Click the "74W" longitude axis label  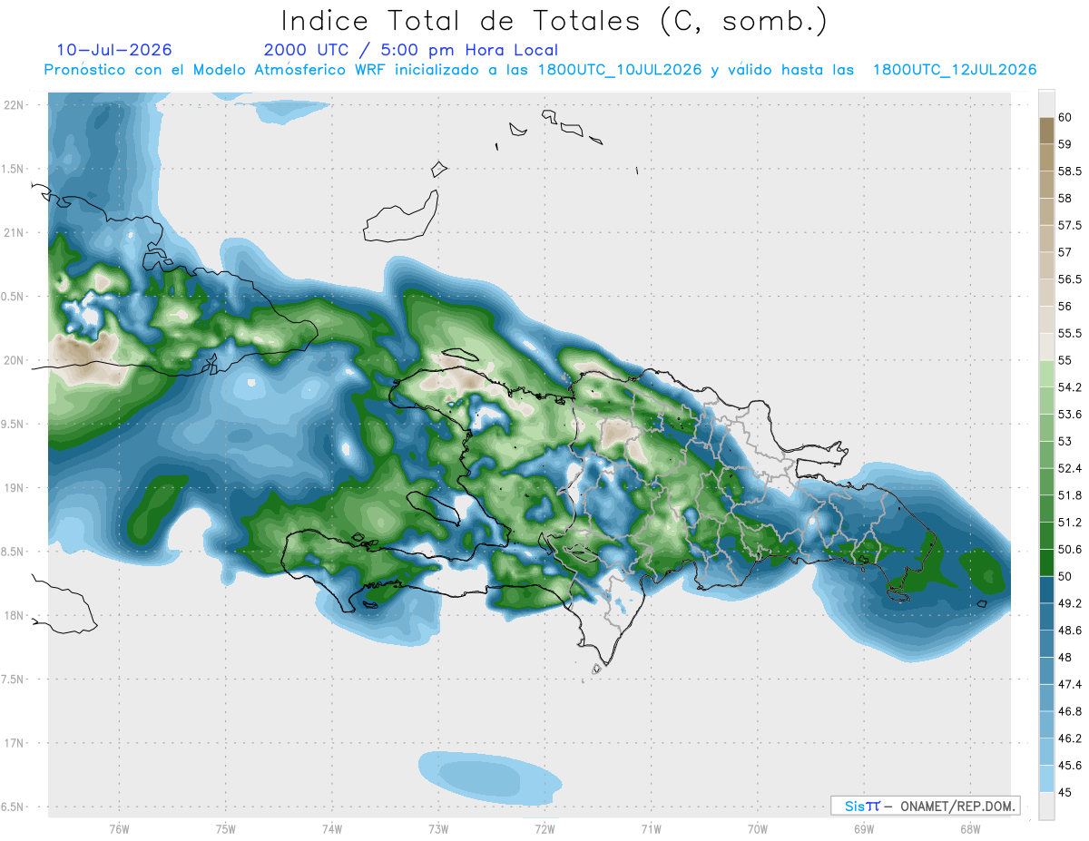[x=331, y=829]
